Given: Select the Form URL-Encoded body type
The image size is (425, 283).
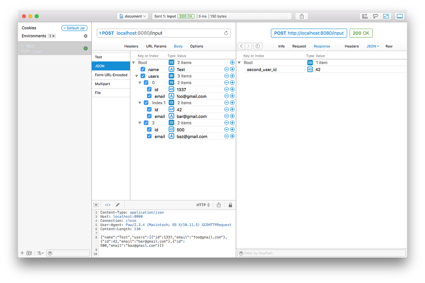Looking at the screenshot, I should (x=111, y=75).
